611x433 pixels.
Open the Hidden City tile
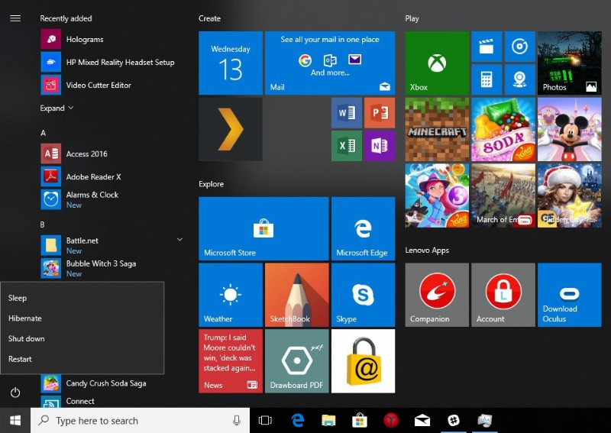(569, 195)
